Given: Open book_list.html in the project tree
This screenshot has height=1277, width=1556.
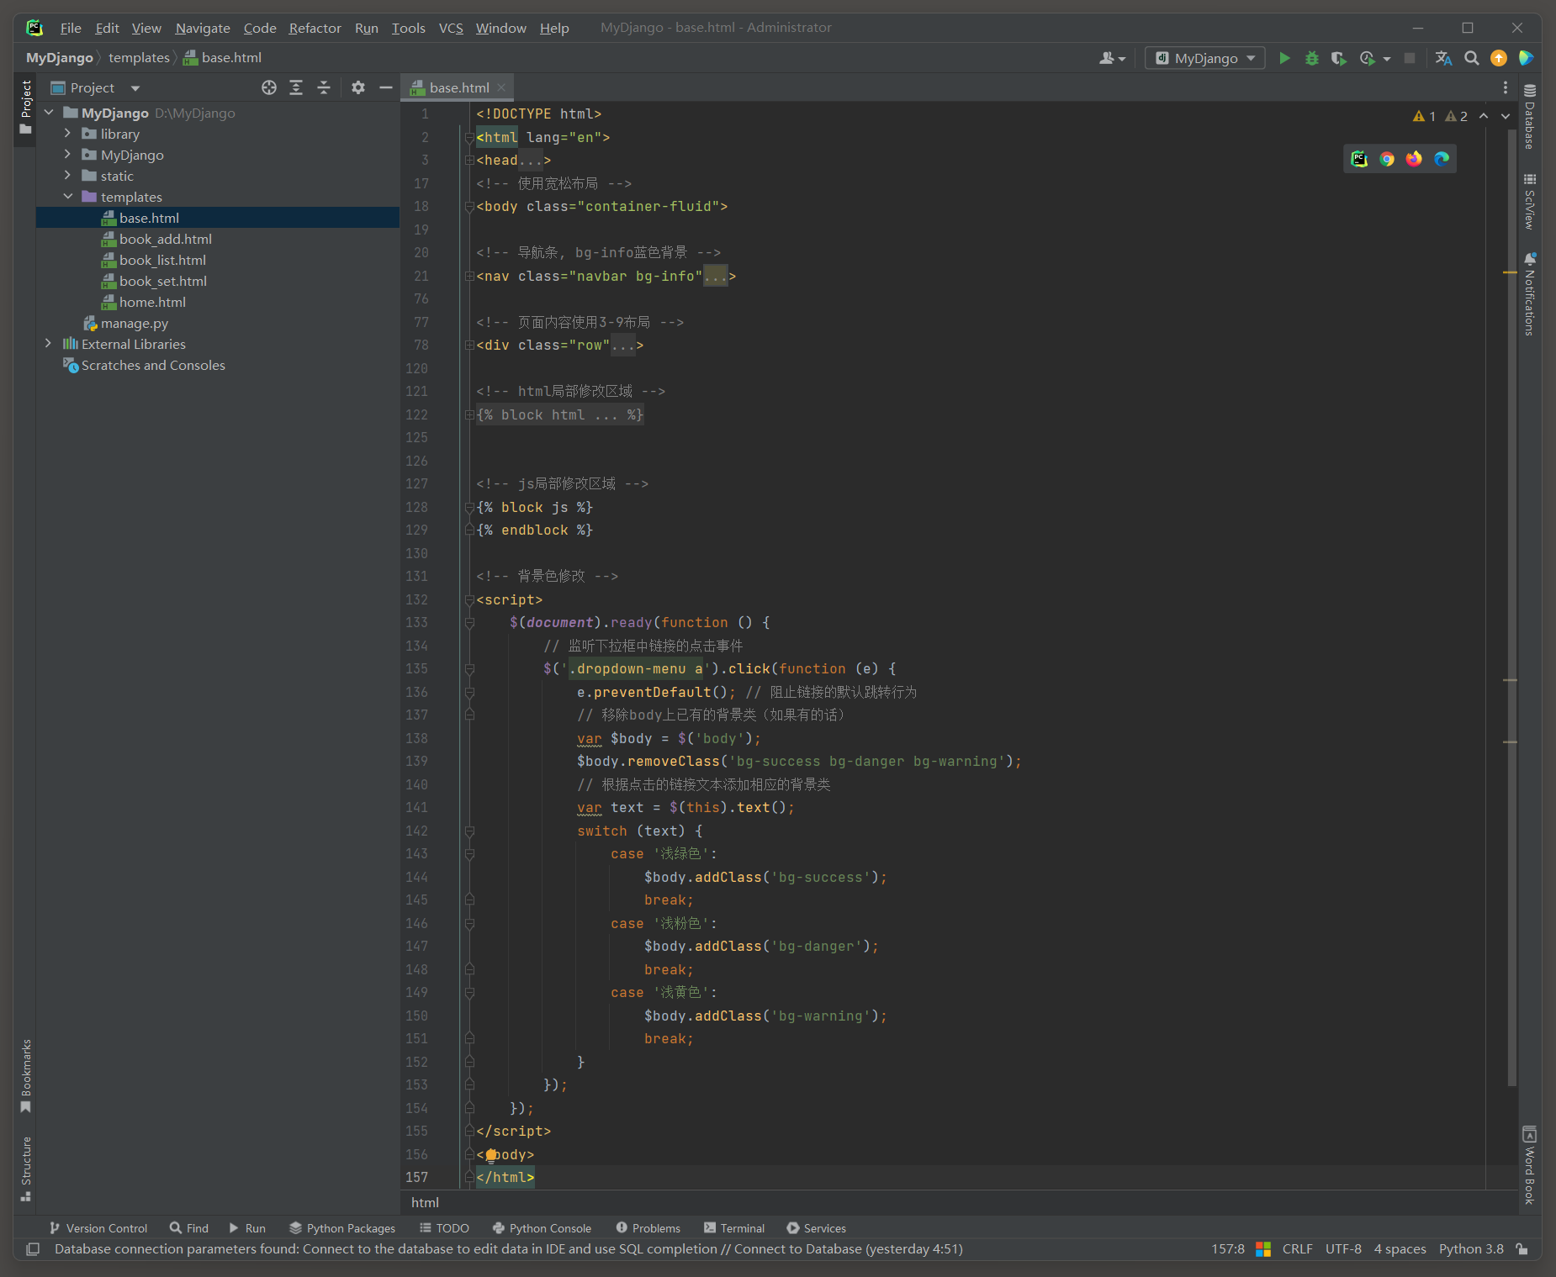Looking at the screenshot, I should 162,260.
